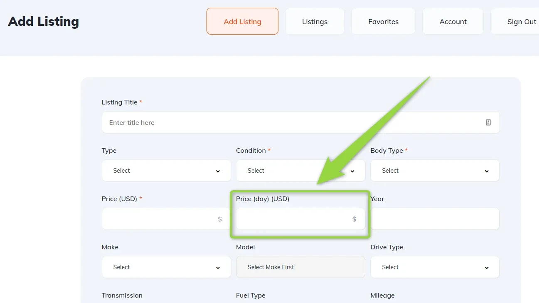
Task: Expand the Type dropdown
Action: [166, 171]
